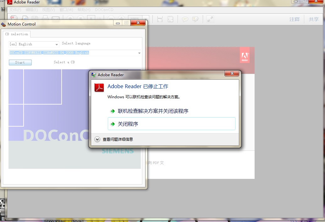Open the DOConCD menu
The height and width of the screenshot is (222, 325).
[x=104, y=10]
